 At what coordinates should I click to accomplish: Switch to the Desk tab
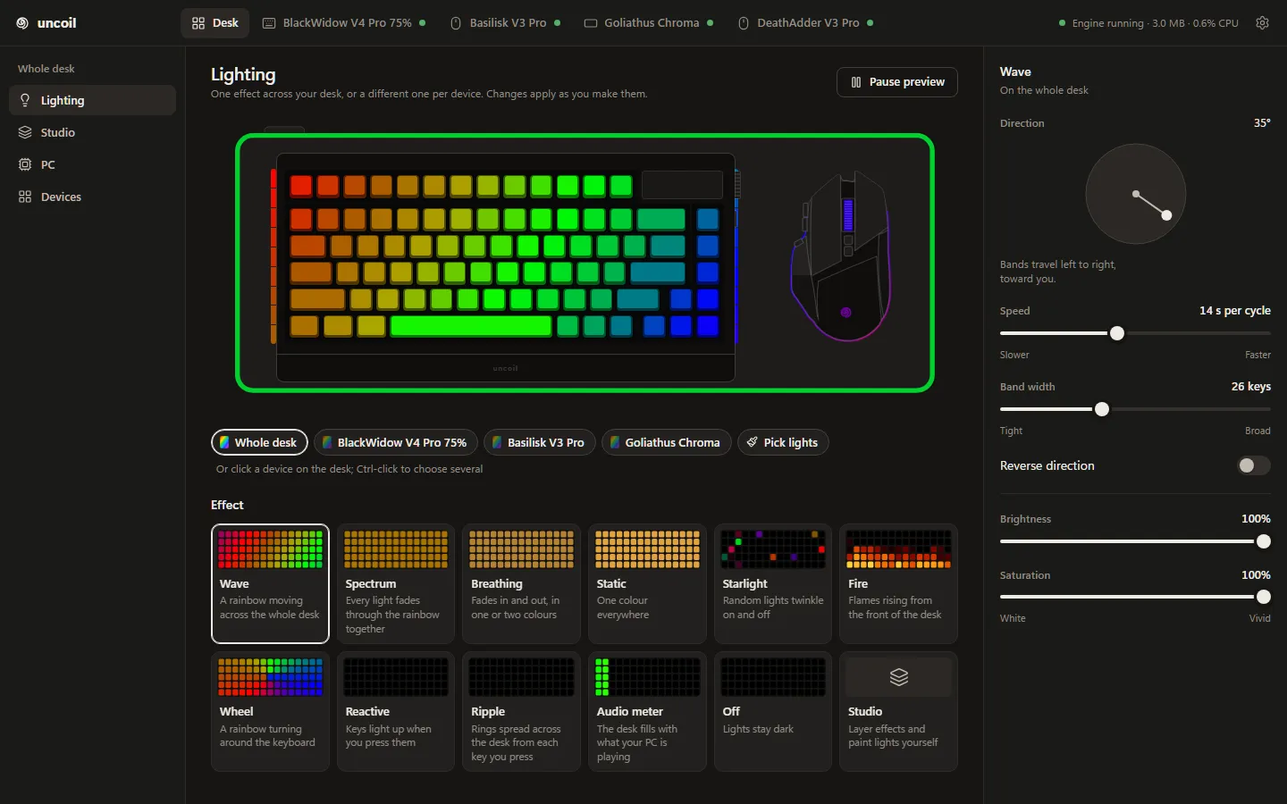coord(215,23)
